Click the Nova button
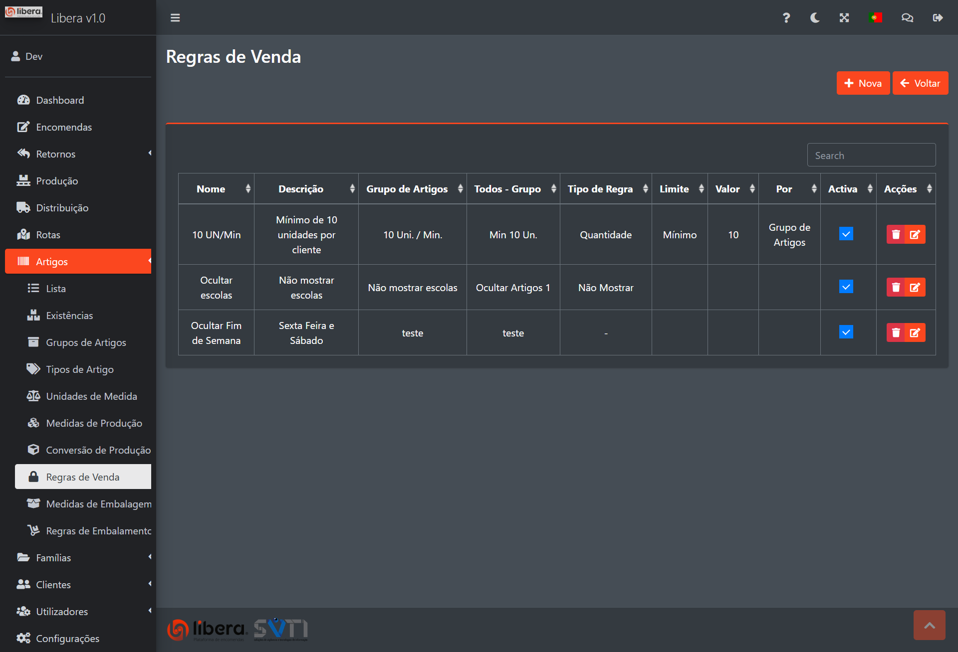The height and width of the screenshot is (652, 958). pos(863,83)
